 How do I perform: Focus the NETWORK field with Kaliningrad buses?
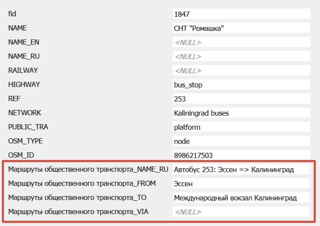(241, 113)
